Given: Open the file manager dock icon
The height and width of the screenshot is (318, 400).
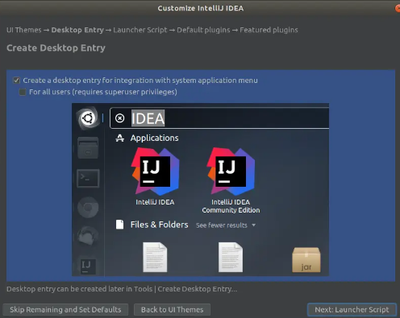Looking at the screenshot, I should tap(88, 147).
